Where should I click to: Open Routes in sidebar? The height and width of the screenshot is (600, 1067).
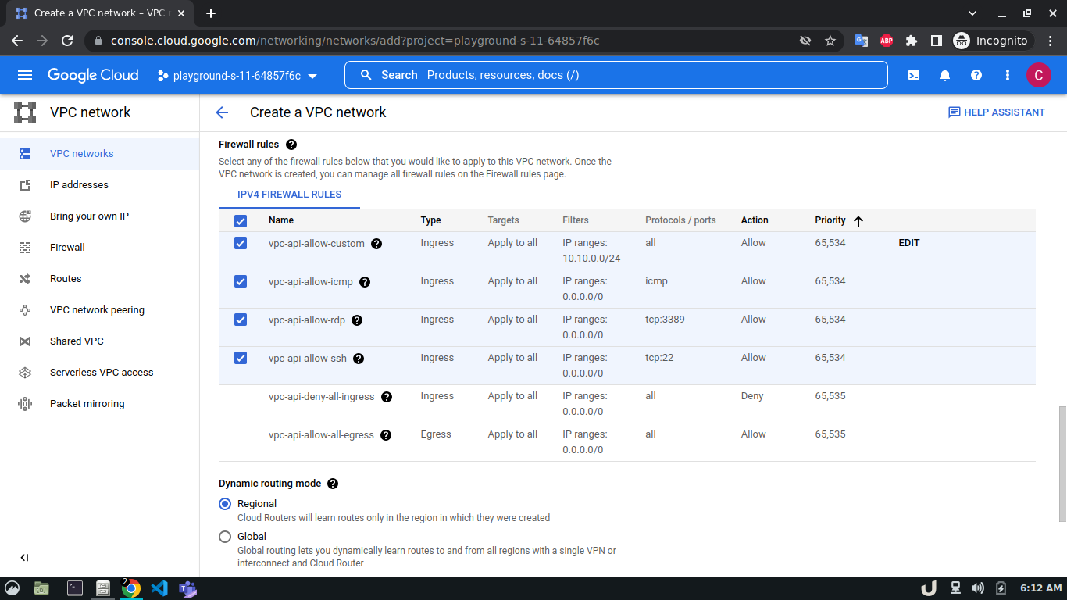[99, 279]
